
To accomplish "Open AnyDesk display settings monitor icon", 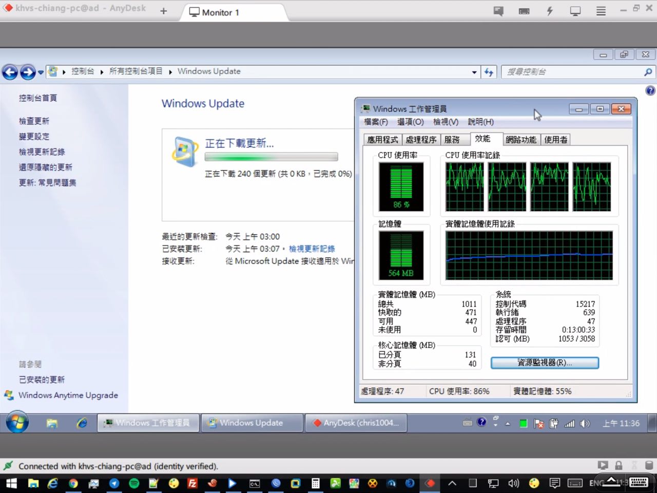I will point(575,11).
